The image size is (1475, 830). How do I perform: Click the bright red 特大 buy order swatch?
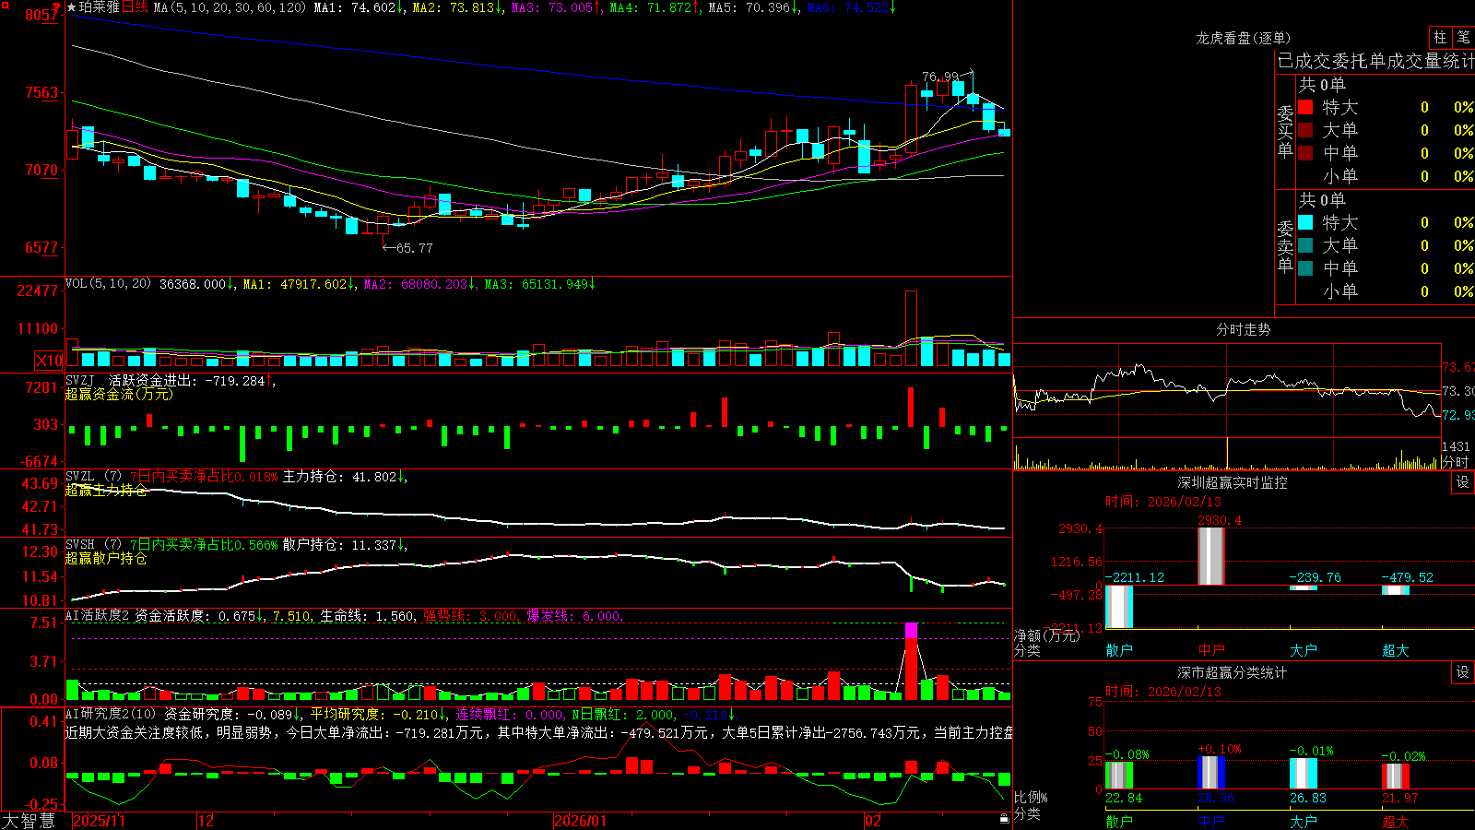tap(1305, 107)
